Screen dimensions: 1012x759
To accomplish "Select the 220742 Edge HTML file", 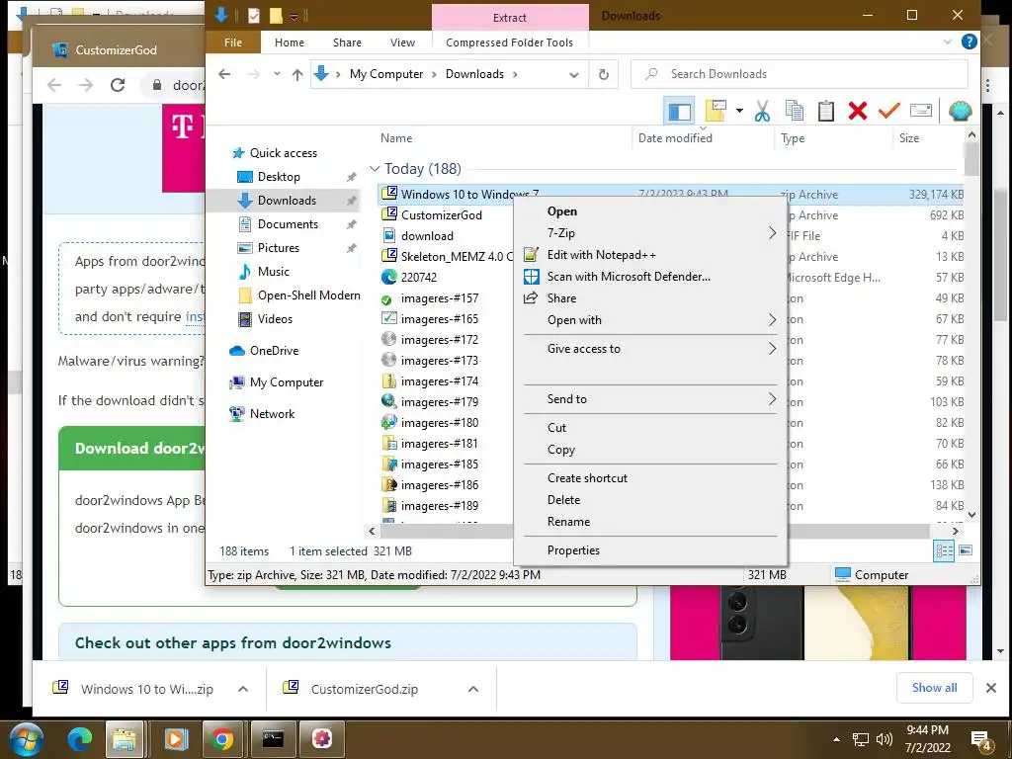I will [x=419, y=278].
